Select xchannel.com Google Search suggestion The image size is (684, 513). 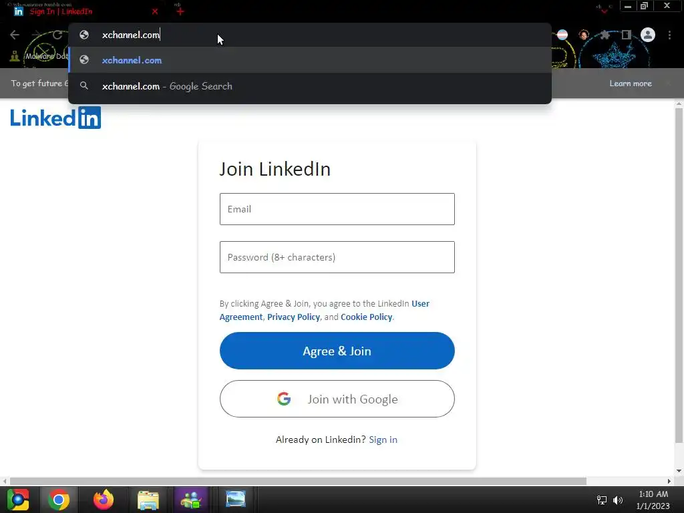(310, 86)
